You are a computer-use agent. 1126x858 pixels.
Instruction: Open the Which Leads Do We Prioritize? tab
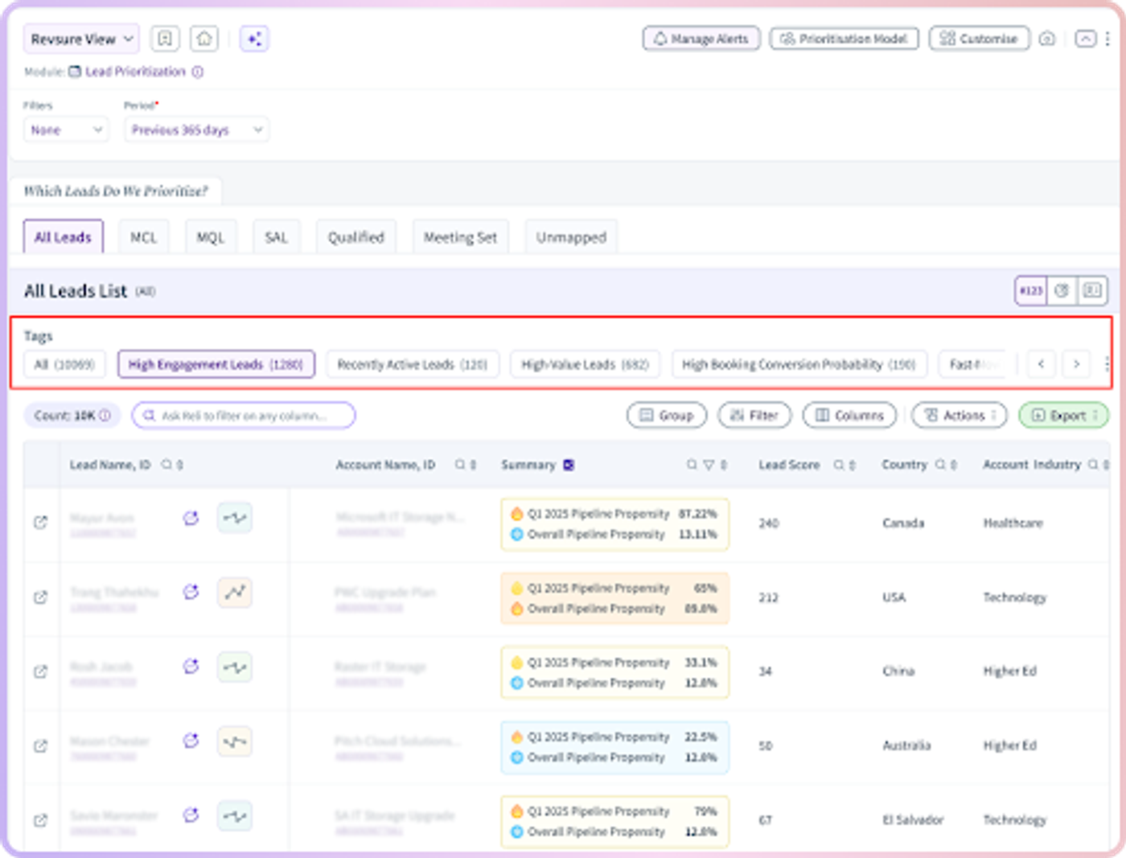pyautogui.click(x=116, y=191)
